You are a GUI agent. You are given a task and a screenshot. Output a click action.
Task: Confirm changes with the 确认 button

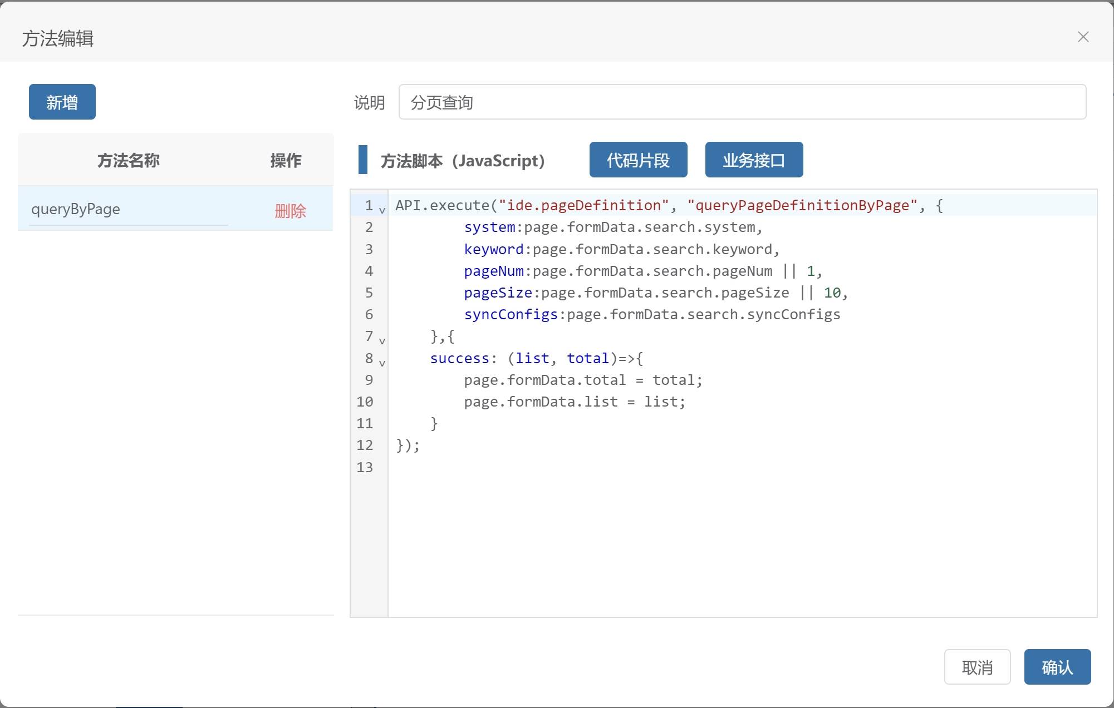pos(1057,667)
